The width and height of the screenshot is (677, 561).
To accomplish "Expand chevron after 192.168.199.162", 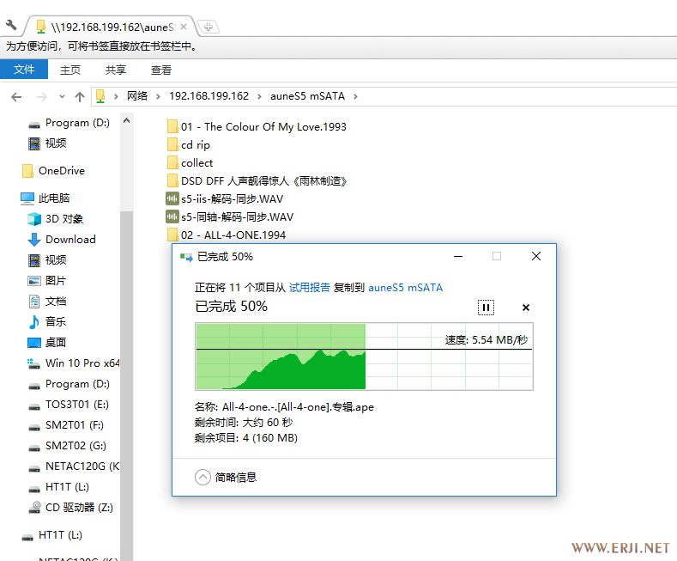I will coord(259,96).
